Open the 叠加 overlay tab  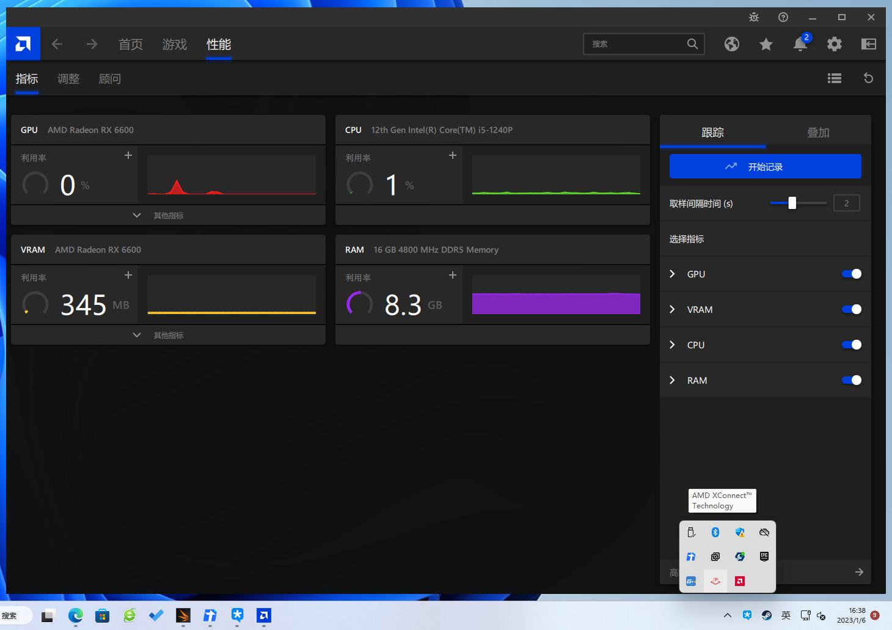click(817, 133)
